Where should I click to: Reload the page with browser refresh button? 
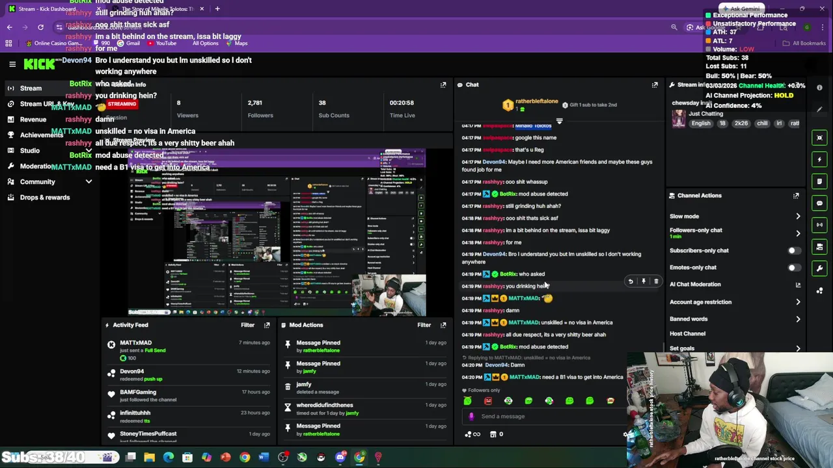pos(40,27)
